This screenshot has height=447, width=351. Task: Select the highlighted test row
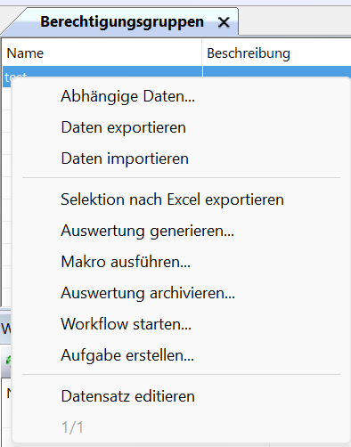click(x=102, y=72)
